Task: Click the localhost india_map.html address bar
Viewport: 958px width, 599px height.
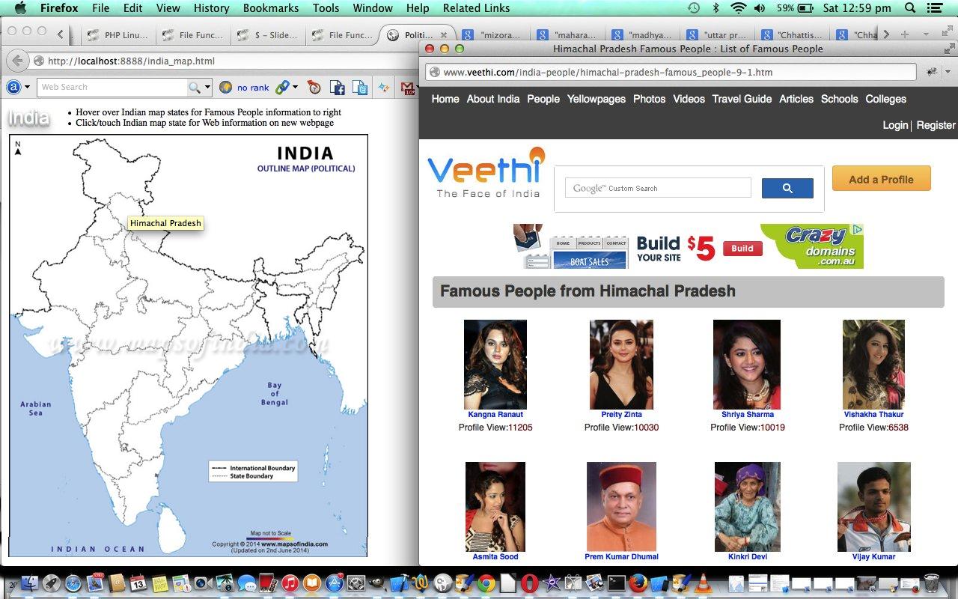Action: 223,61
